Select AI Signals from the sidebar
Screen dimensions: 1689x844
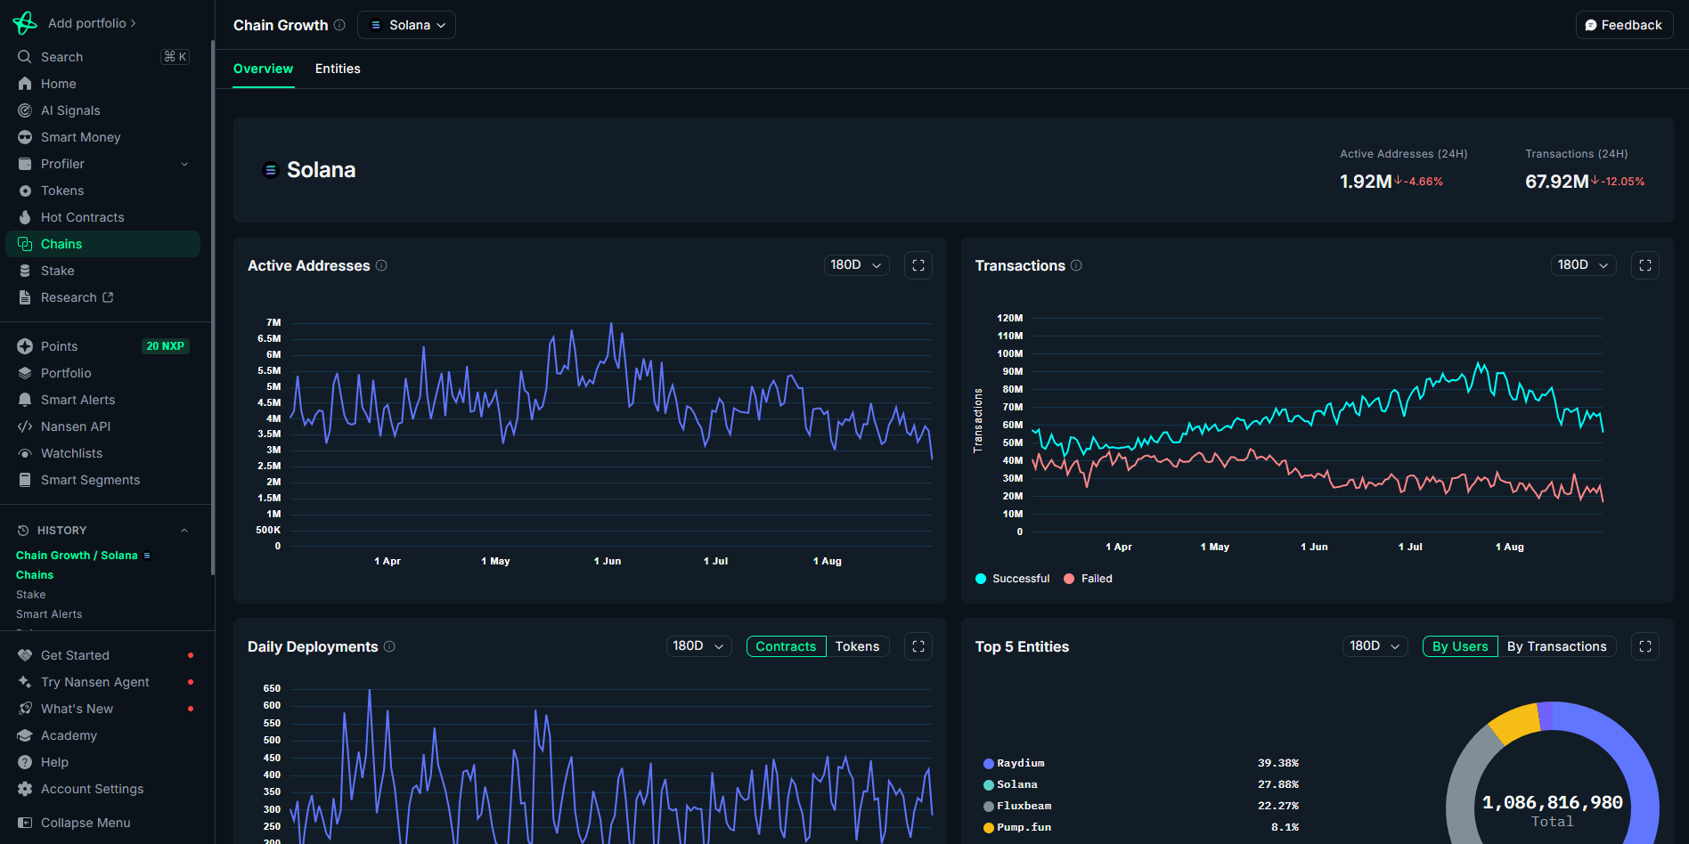click(70, 110)
